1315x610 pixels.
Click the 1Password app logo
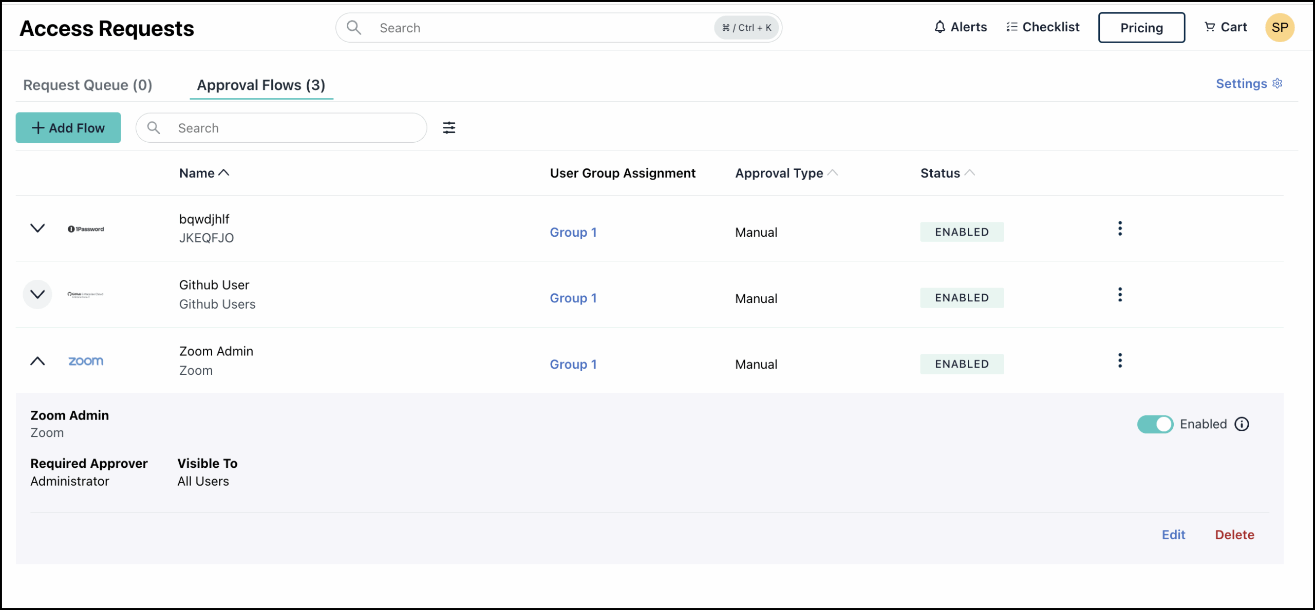tap(86, 229)
